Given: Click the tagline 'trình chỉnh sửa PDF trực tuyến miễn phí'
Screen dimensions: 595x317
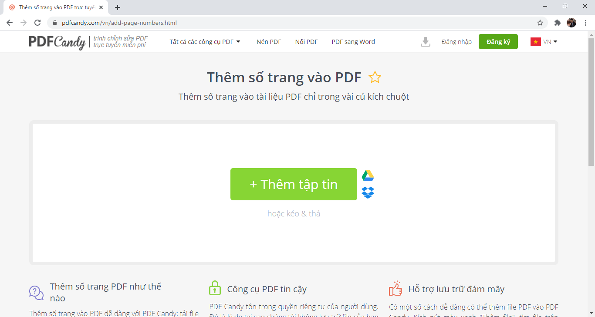Looking at the screenshot, I should point(121,42).
